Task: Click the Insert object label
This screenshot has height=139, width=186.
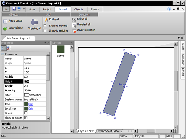Action: (x=16, y=28)
